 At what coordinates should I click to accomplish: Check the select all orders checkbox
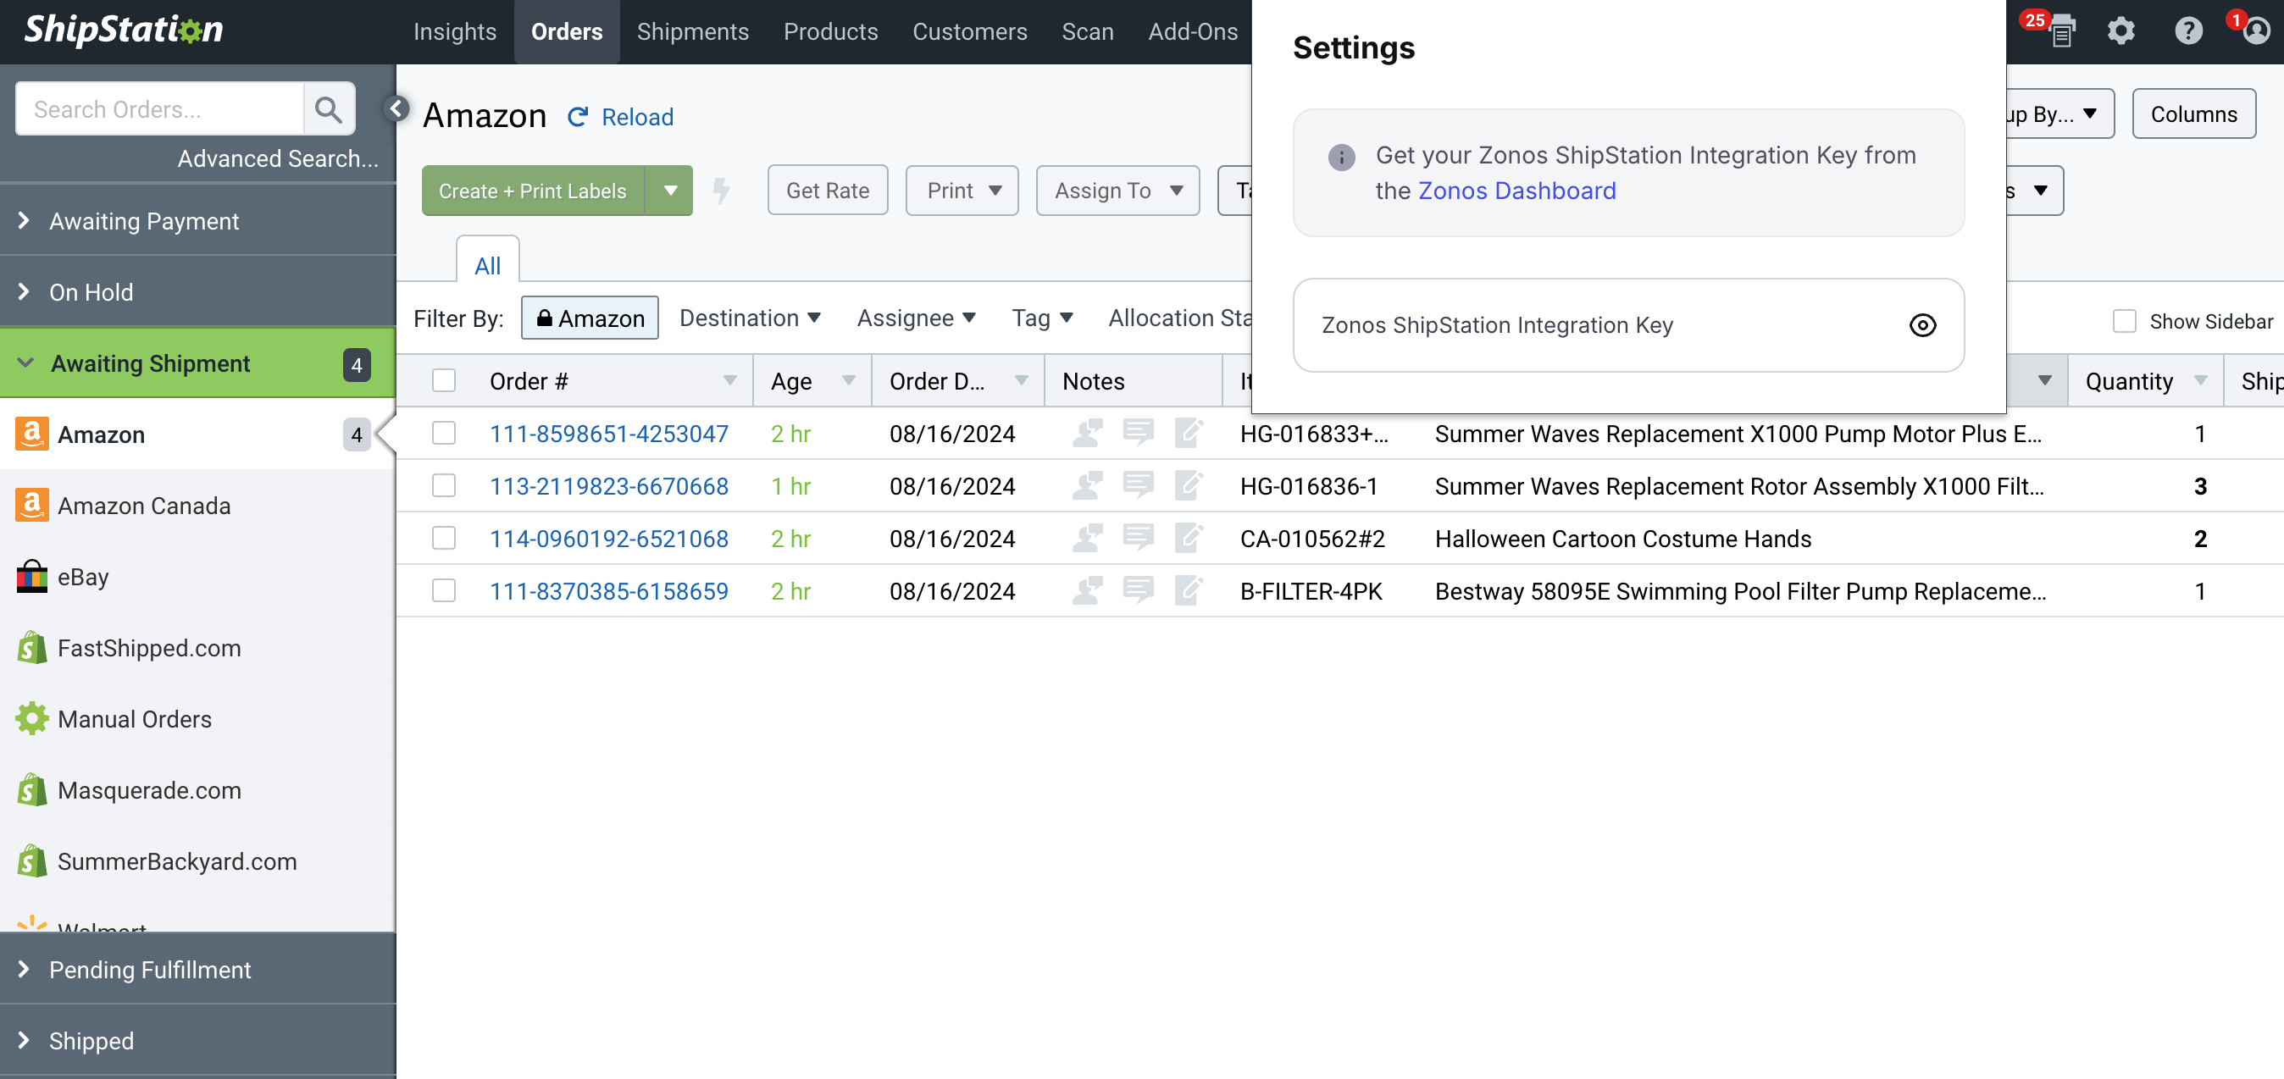coord(444,380)
